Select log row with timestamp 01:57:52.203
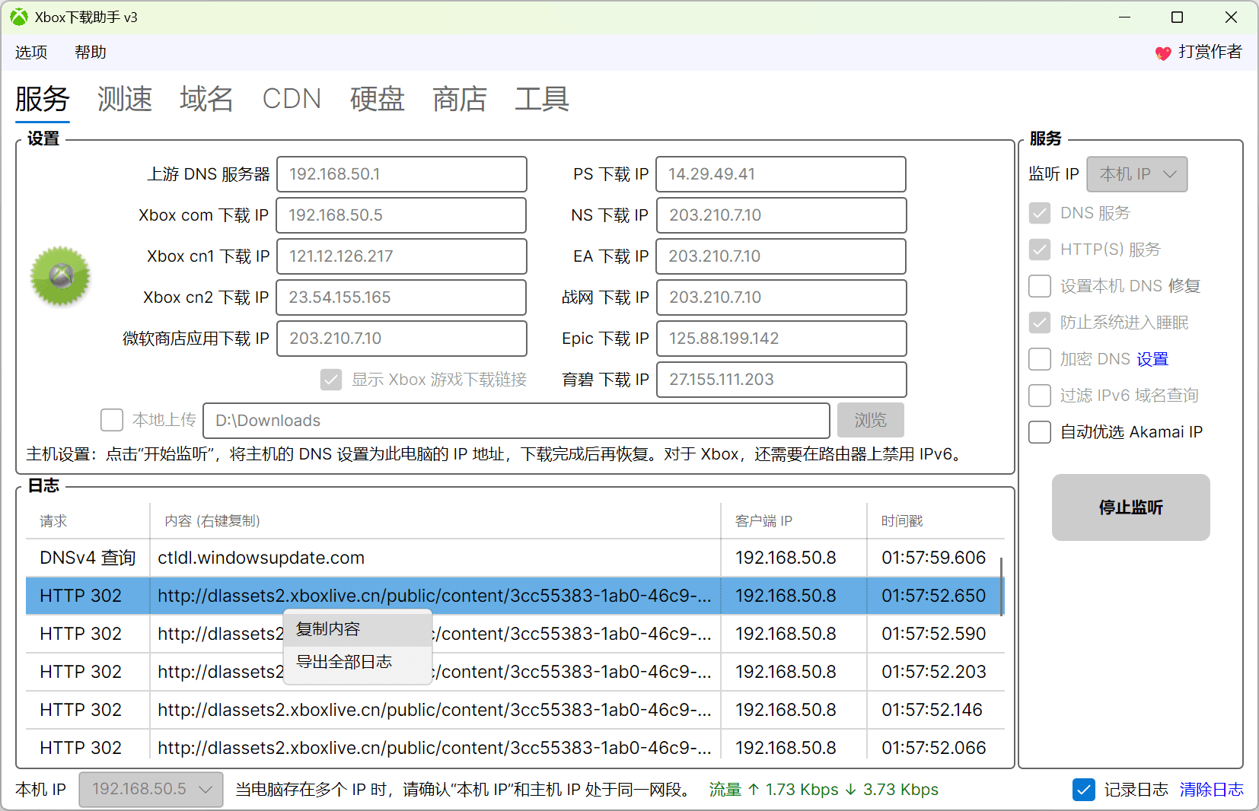The width and height of the screenshot is (1259, 811). click(x=514, y=672)
